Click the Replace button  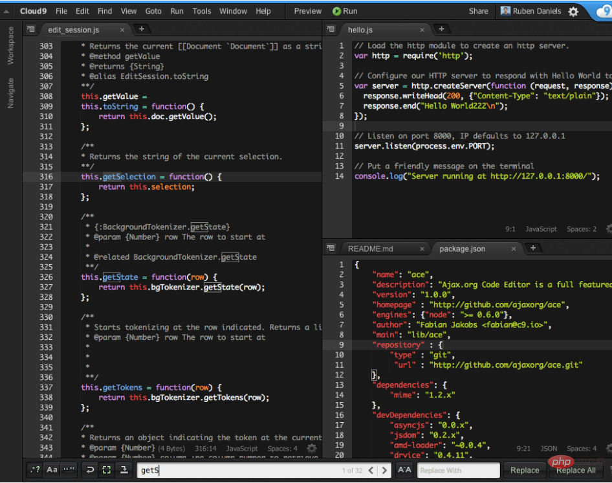coord(525,470)
